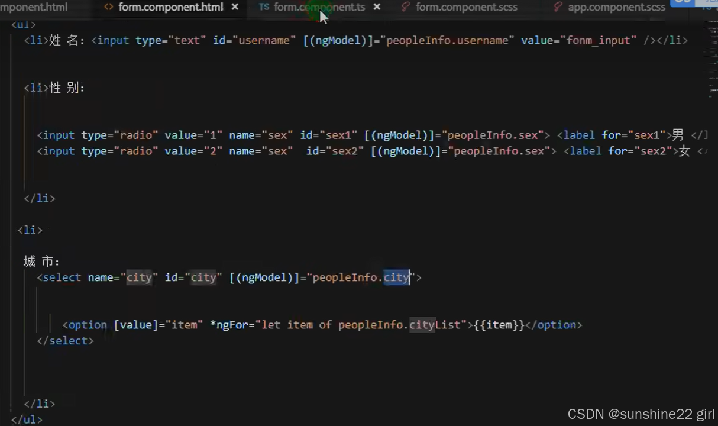The width and height of the screenshot is (718, 426).
Task: Click the </li> tag just above </ul>
Action: point(39,404)
